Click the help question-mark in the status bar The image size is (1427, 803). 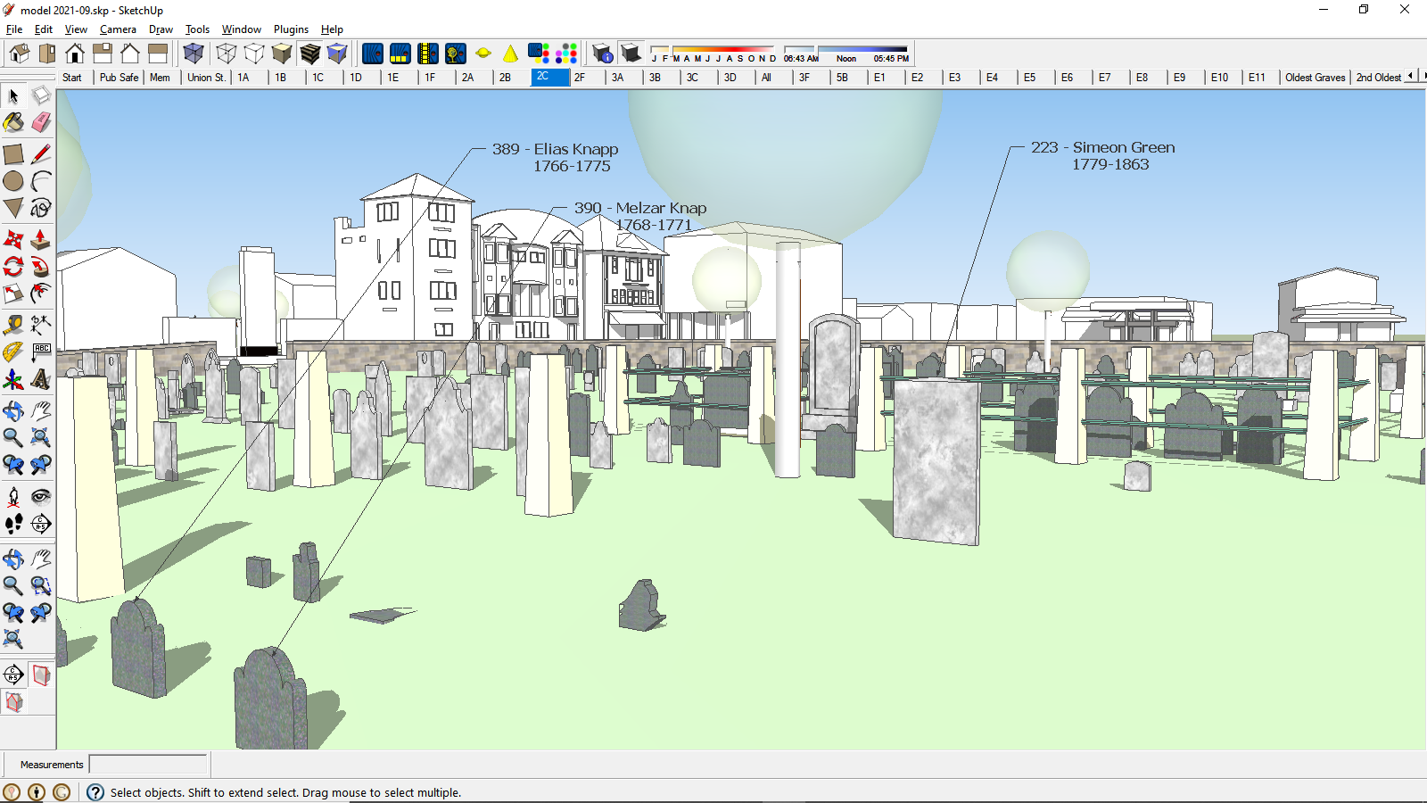[x=95, y=792]
